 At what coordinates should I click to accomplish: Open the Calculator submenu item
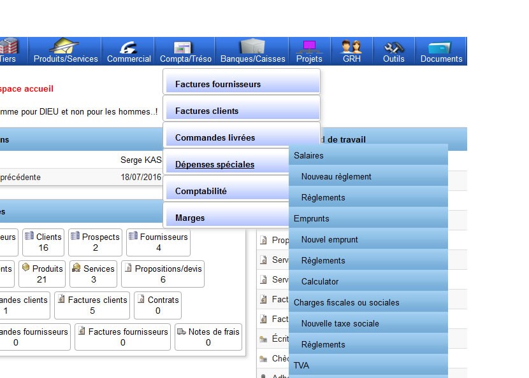(368, 281)
